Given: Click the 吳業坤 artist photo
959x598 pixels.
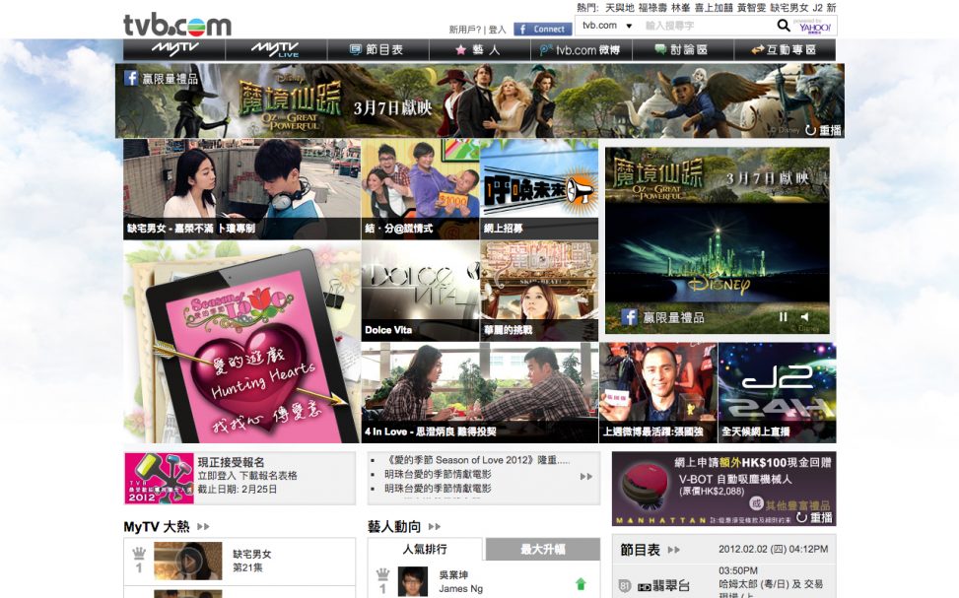Looking at the screenshot, I should [413, 581].
